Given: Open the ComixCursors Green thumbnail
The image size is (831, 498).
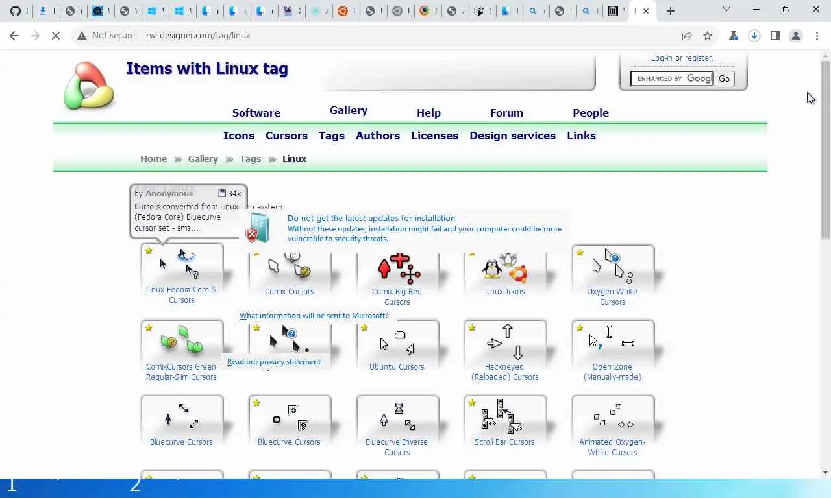Looking at the screenshot, I should point(182,340).
